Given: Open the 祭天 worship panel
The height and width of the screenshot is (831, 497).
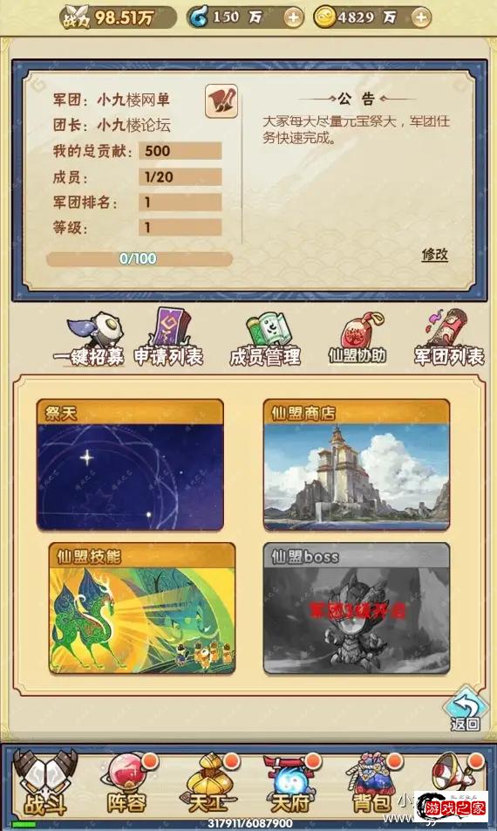Looking at the screenshot, I should [130, 464].
